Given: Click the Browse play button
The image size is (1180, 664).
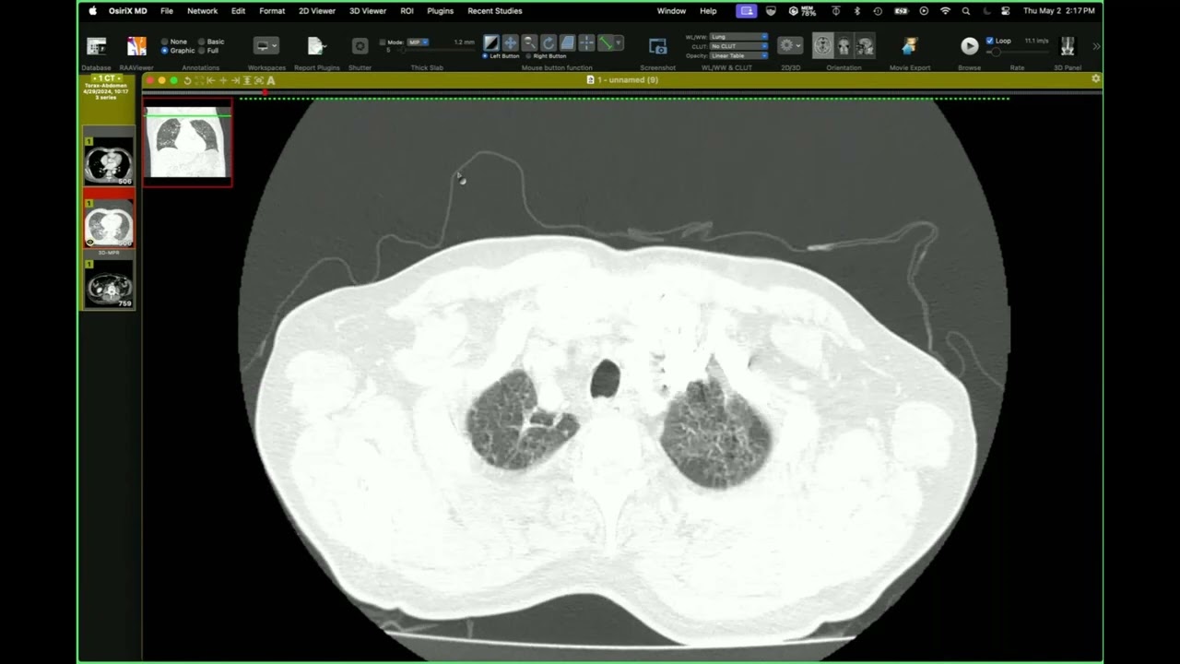Looking at the screenshot, I should tap(969, 46).
